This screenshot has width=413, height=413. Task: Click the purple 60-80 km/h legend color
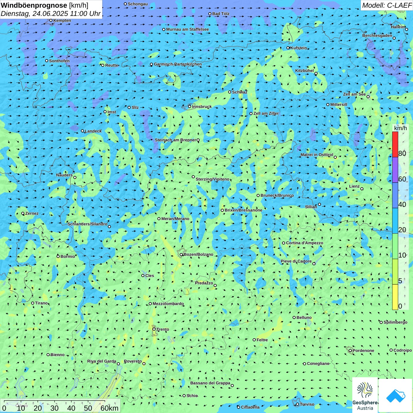coord(395,170)
